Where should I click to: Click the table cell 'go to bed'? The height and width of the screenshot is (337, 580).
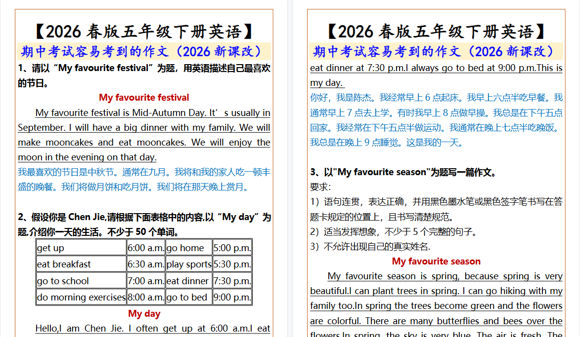click(x=189, y=297)
